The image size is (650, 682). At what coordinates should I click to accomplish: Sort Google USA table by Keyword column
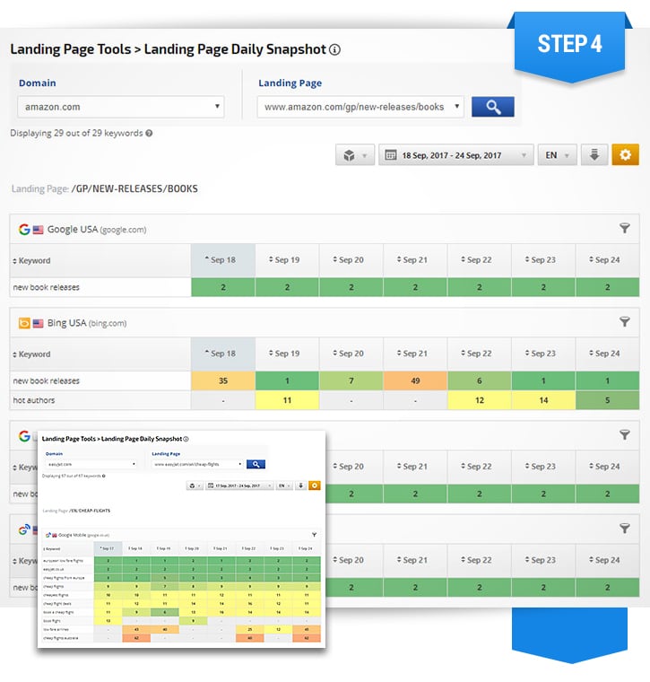(x=34, y=261)
